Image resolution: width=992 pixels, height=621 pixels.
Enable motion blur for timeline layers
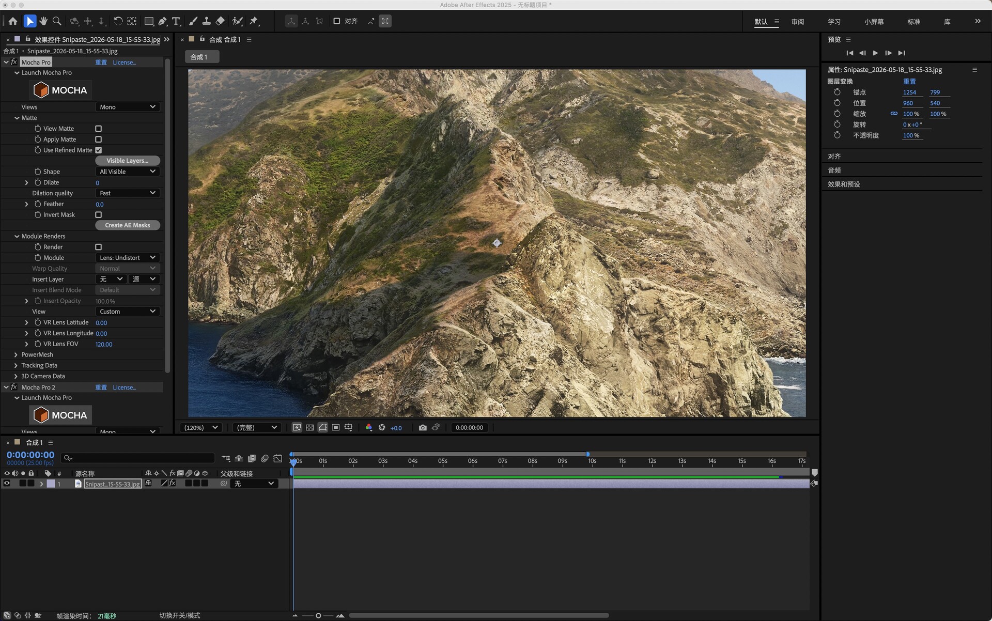pyautogui.click(x=265, y=458)
